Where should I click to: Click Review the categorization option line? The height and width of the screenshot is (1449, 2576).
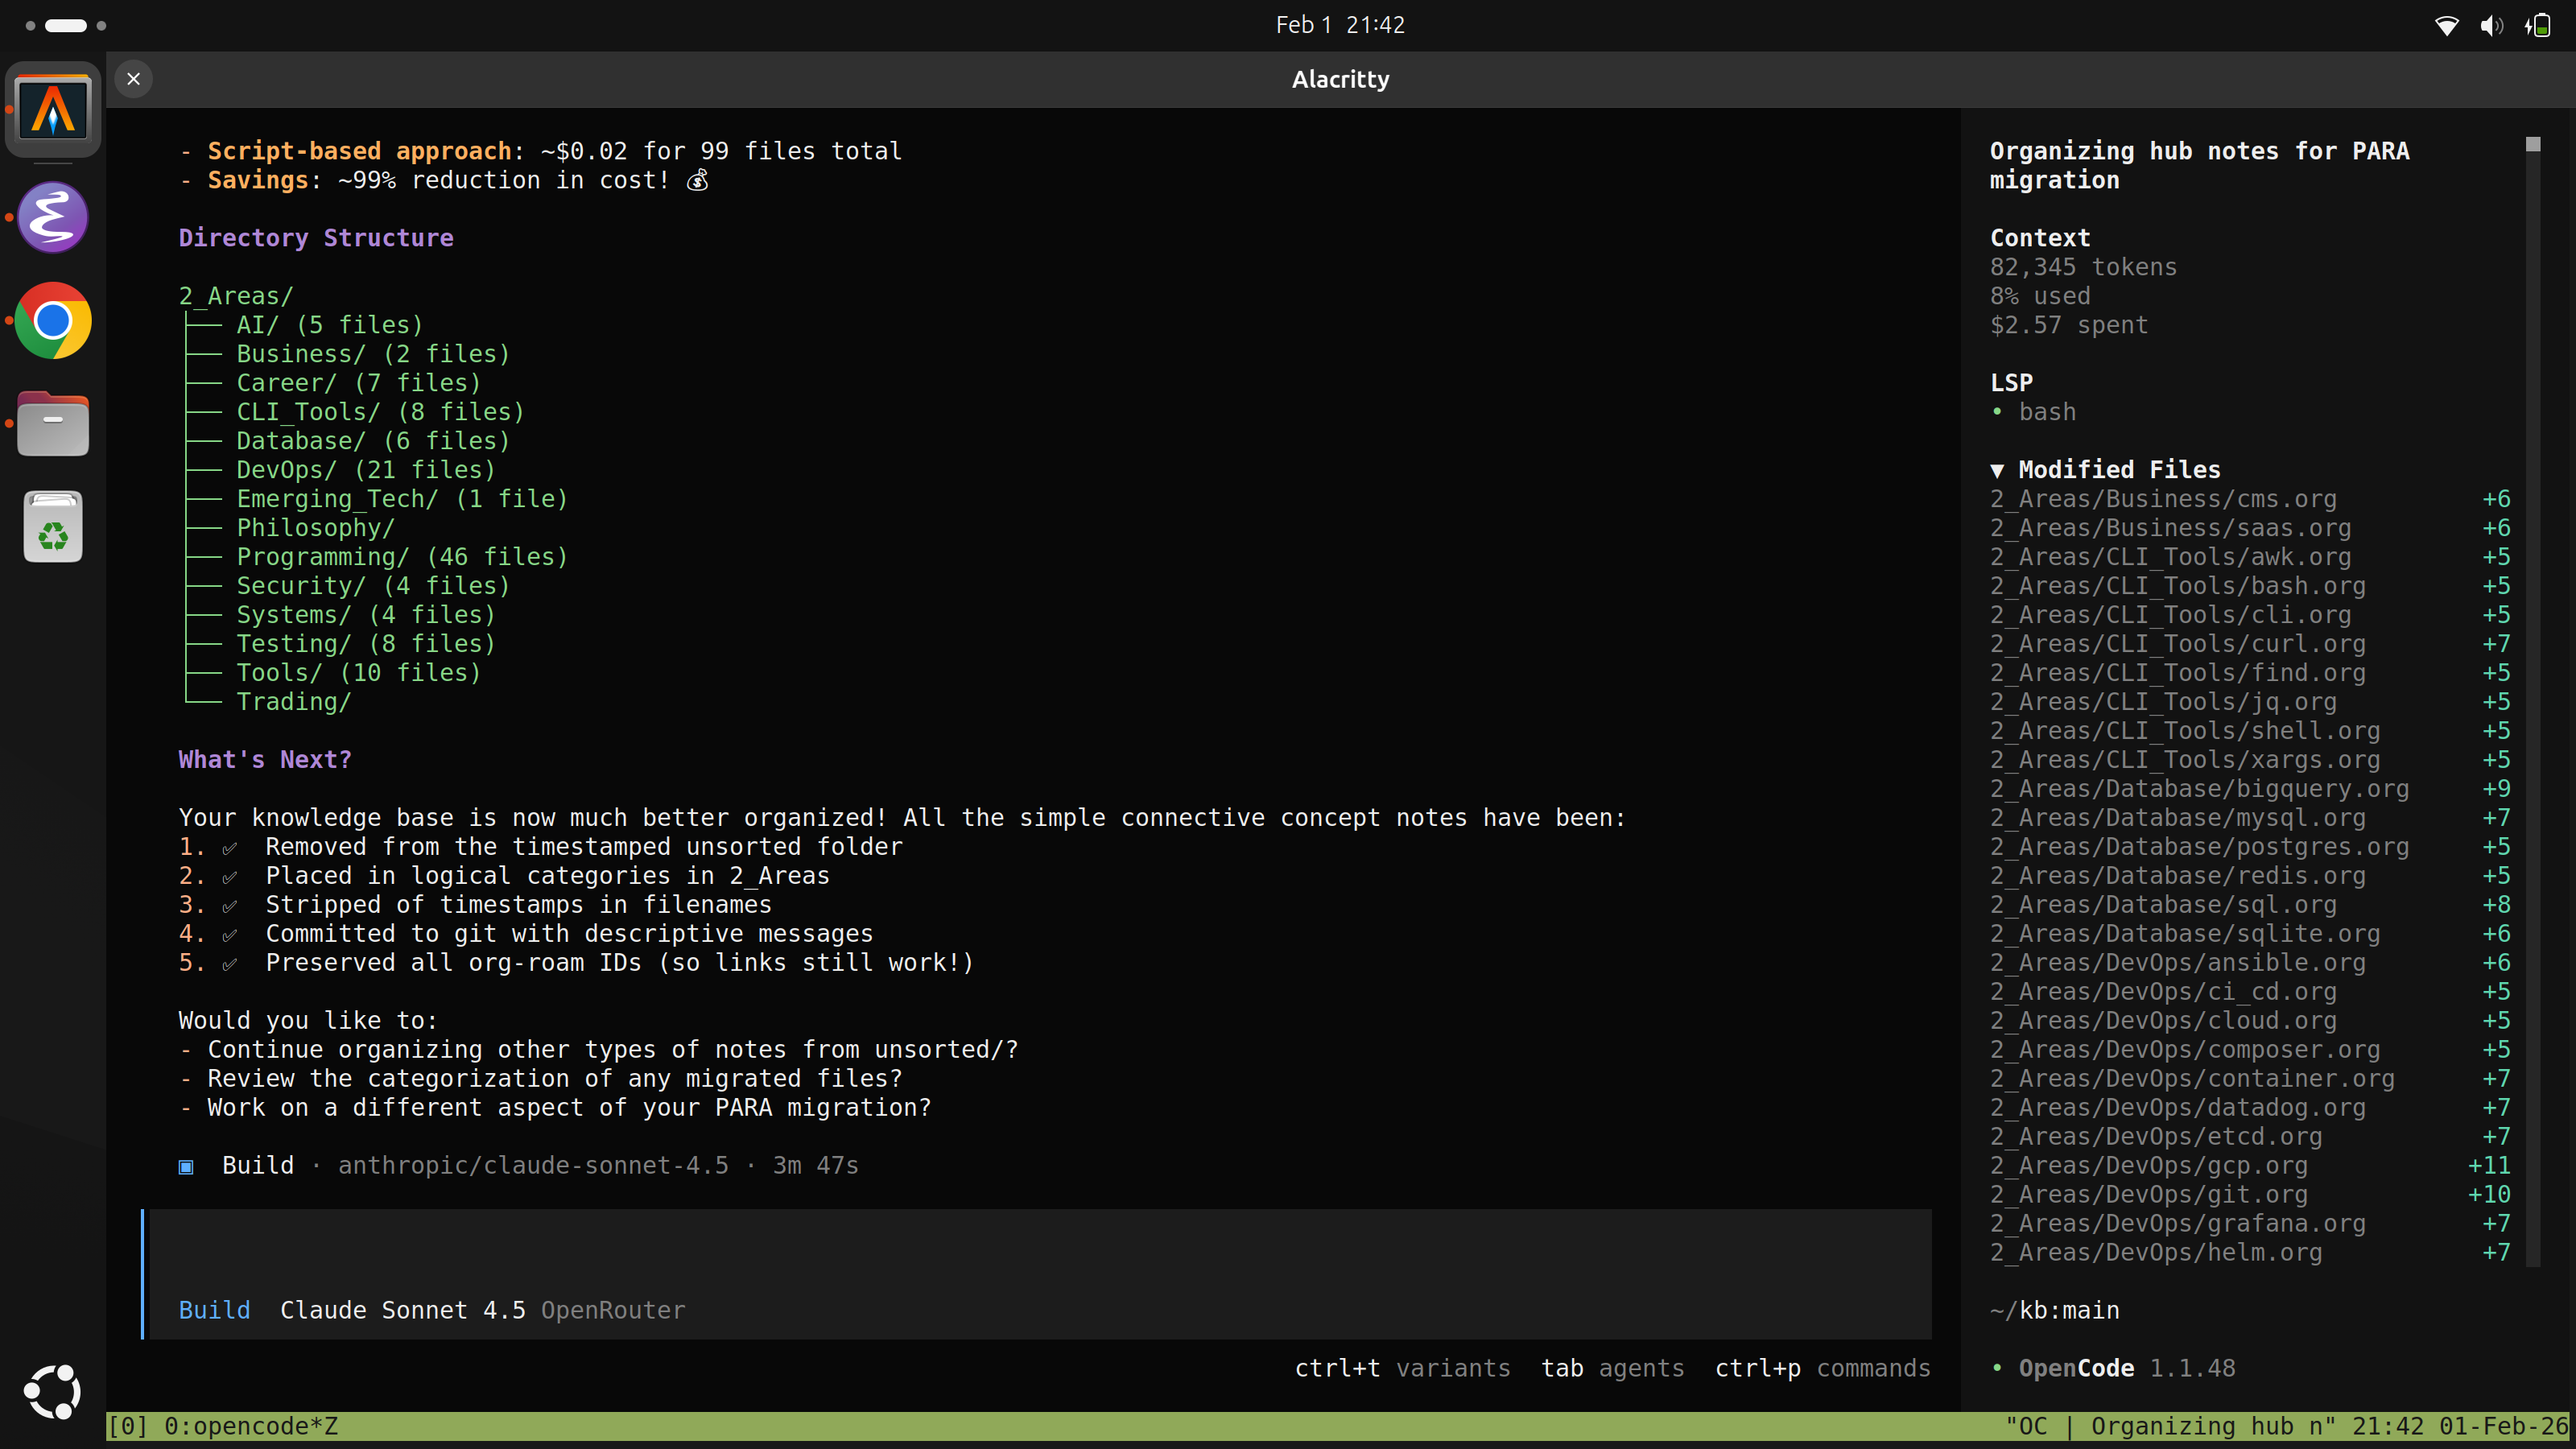tap(541, 1079)
